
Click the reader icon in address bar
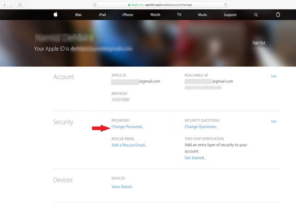pos(95,5)
